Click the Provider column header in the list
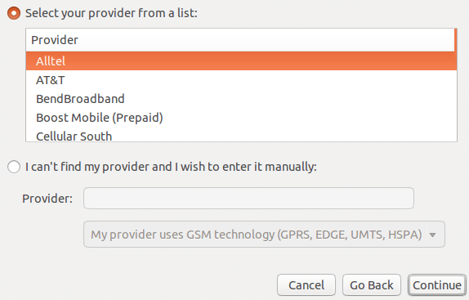Viewport: 469px width, 300px height. point(55,40)
